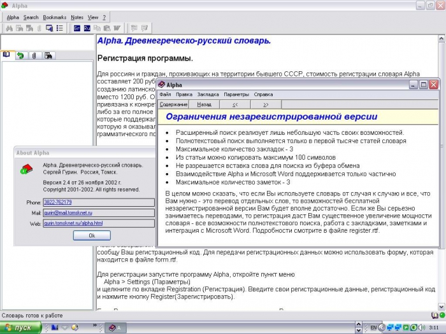Click the second notes speech-bubble toolbar icon
Screen dimensions: 446x334
coord(145,28)
